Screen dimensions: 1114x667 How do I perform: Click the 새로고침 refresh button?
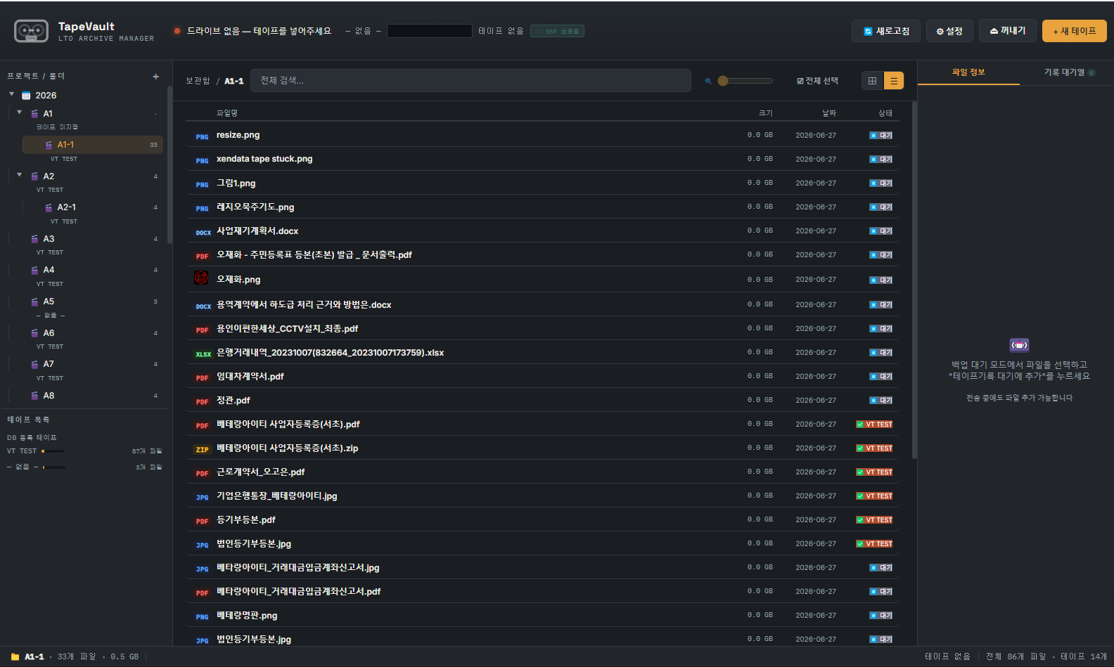886,31
